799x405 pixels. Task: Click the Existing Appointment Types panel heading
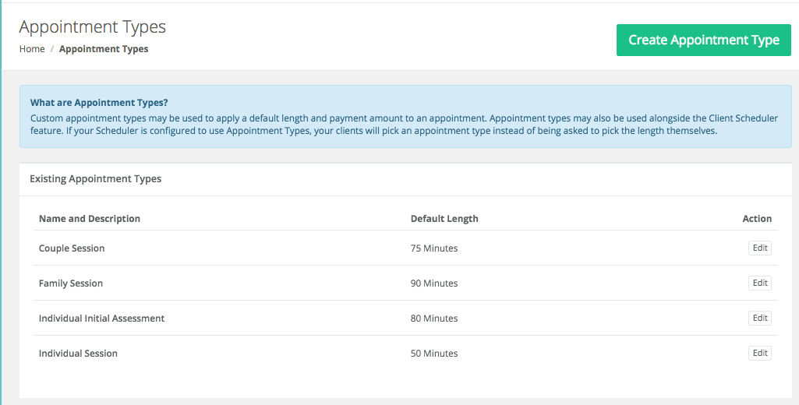96,179
